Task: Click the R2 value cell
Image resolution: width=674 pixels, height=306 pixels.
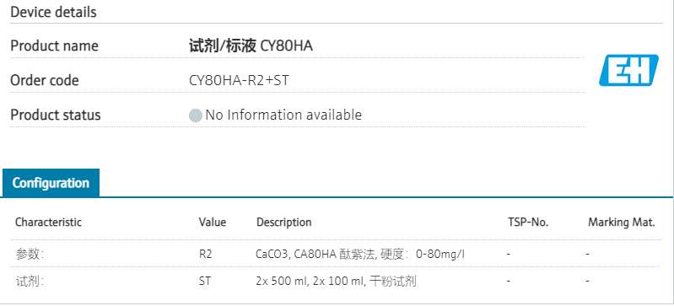Action: (206, 254)
